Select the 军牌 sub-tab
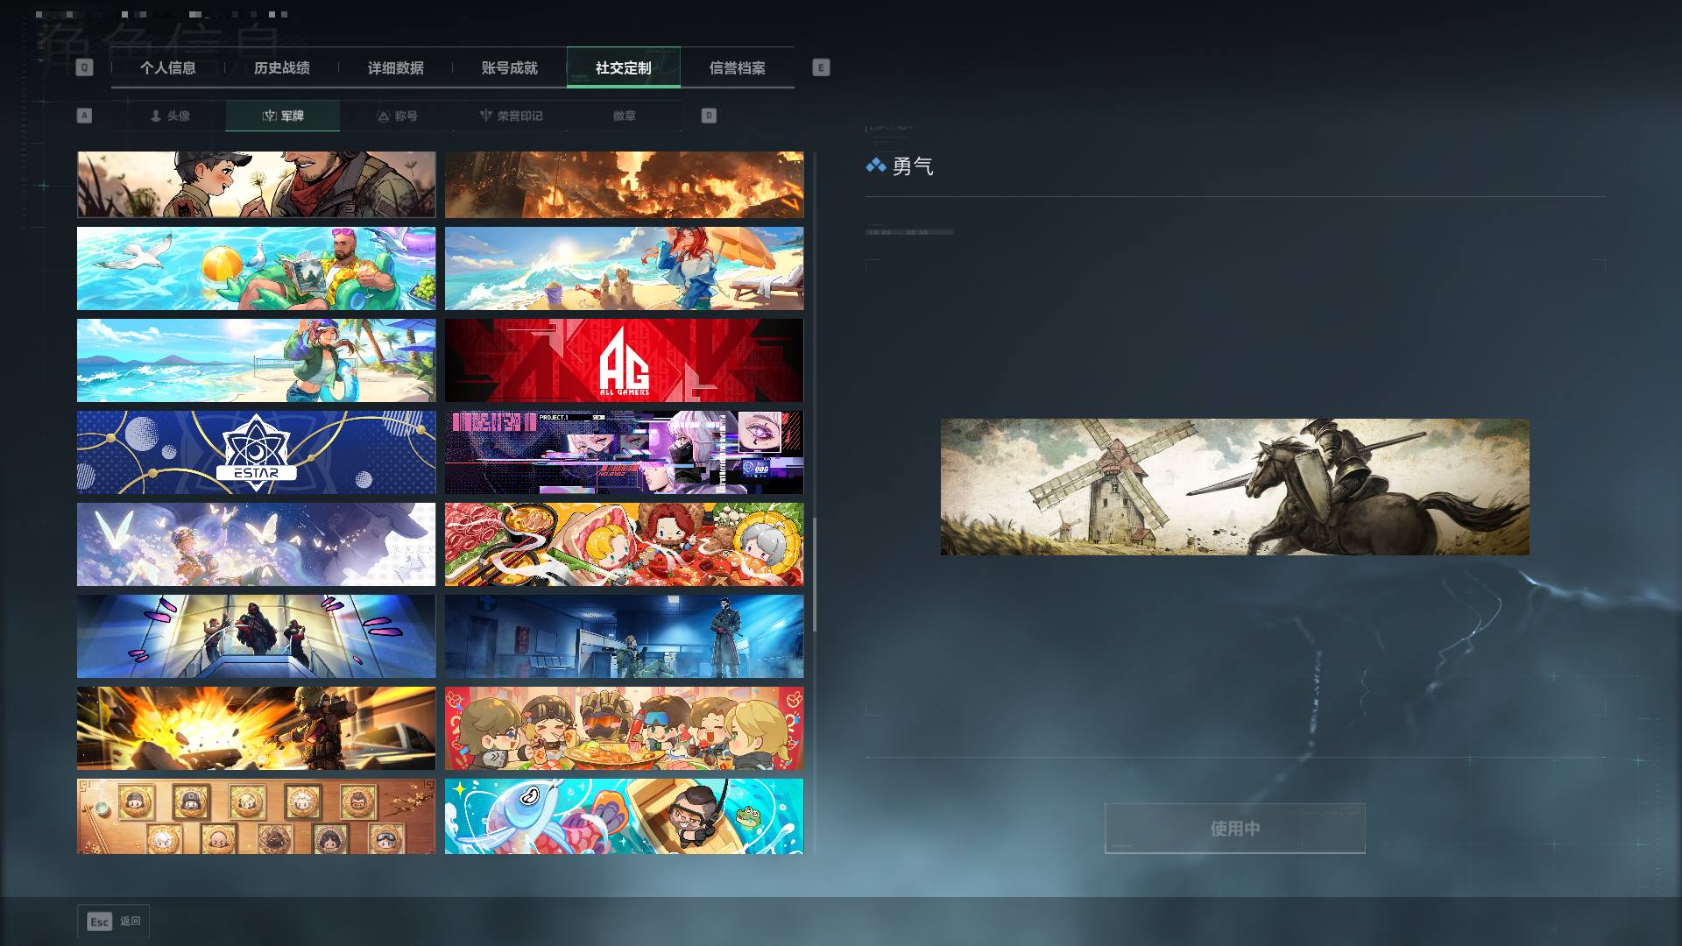This screenshot has width=1682, height=946. [x=283, y=116]
